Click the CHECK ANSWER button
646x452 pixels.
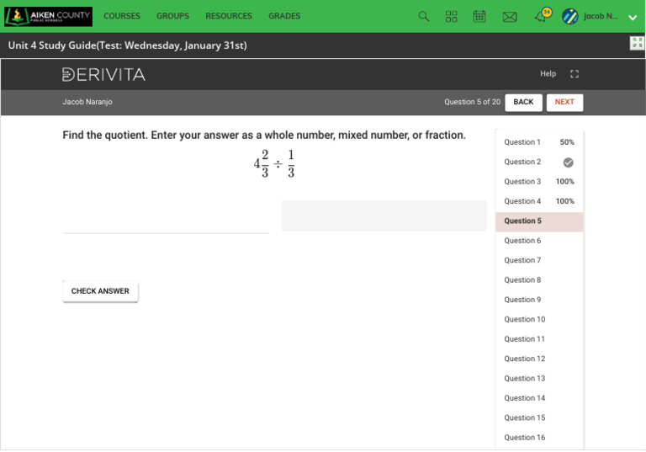100,291
